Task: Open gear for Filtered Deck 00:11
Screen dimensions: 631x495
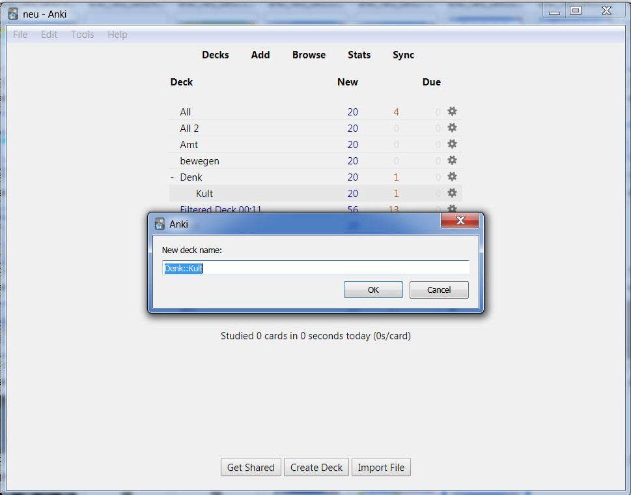Action: click(x=452, y=209)
